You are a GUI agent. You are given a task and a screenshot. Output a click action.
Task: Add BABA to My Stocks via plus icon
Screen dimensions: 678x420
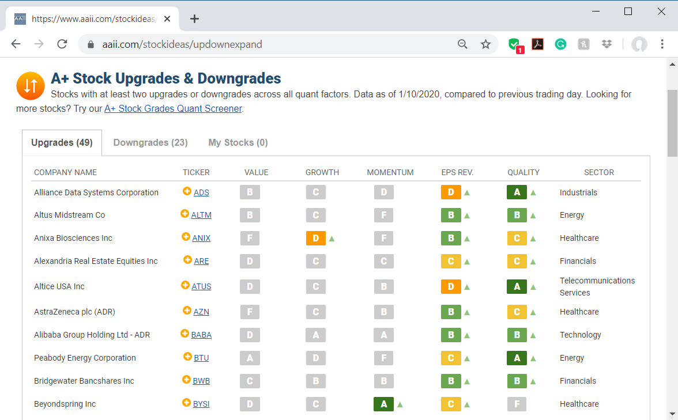point(184,334)
